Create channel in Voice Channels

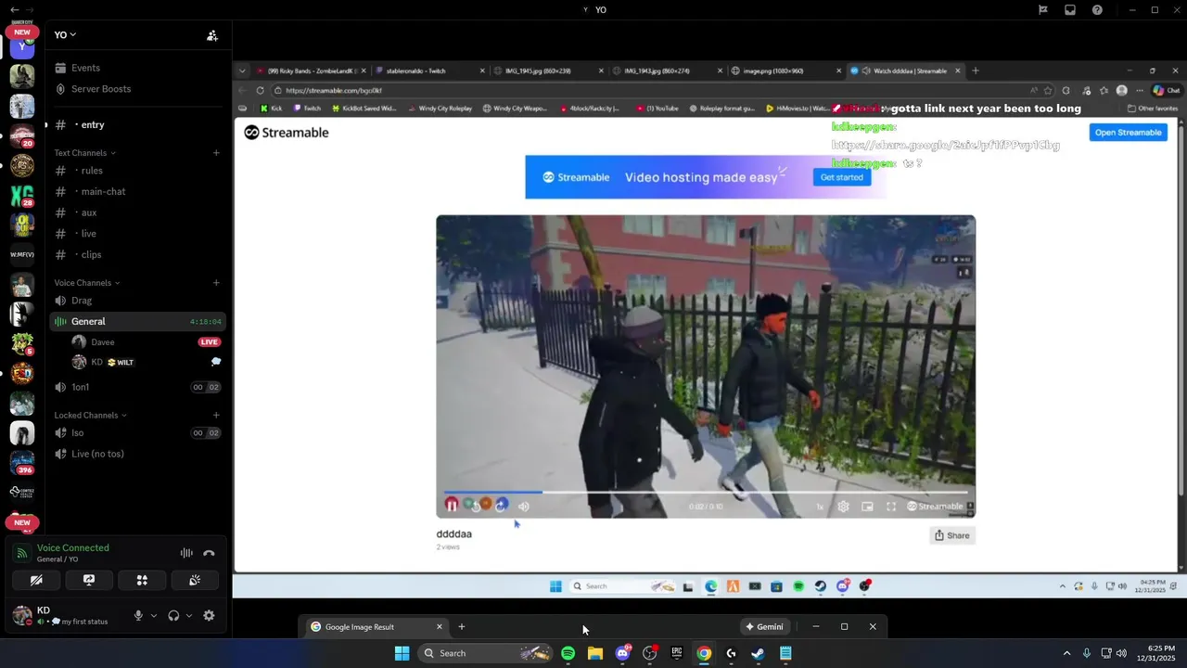[x=216, y=283]
